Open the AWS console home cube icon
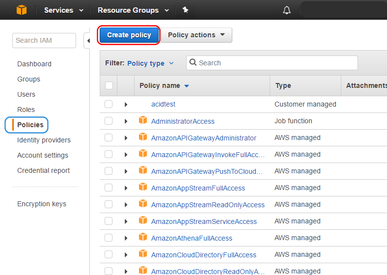387x275 pixels. pyautogui.click(x=22, y=10)
